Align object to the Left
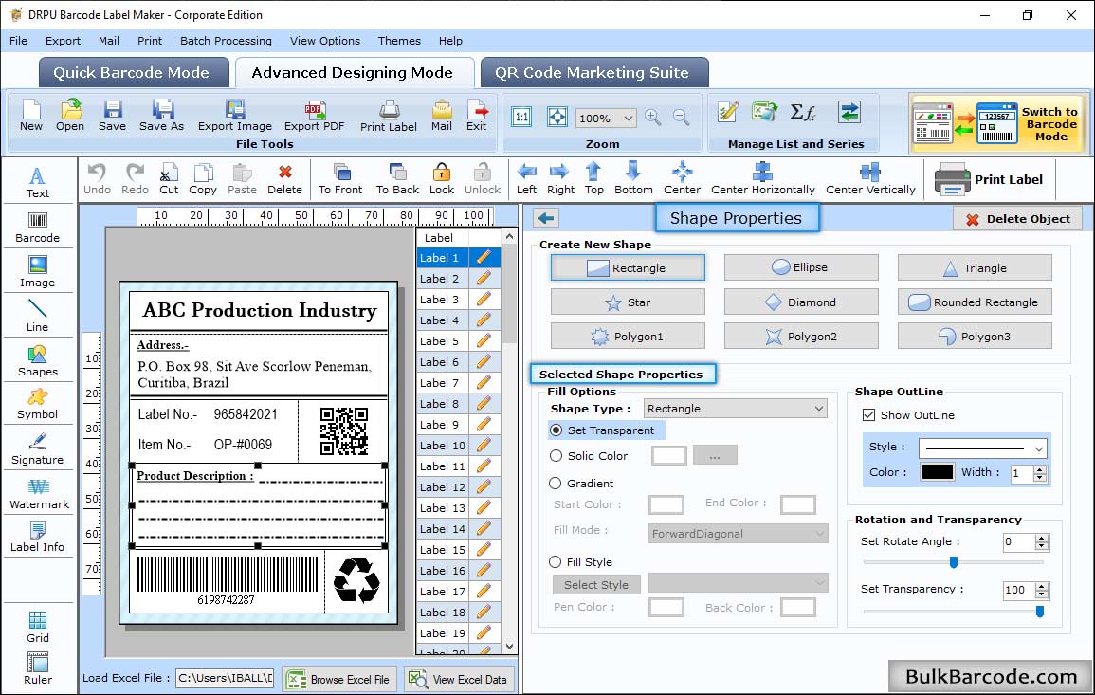 pos(526,179)
